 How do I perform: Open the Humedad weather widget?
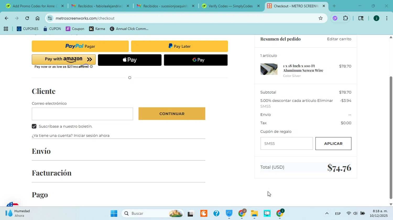(x=18, y=213)
